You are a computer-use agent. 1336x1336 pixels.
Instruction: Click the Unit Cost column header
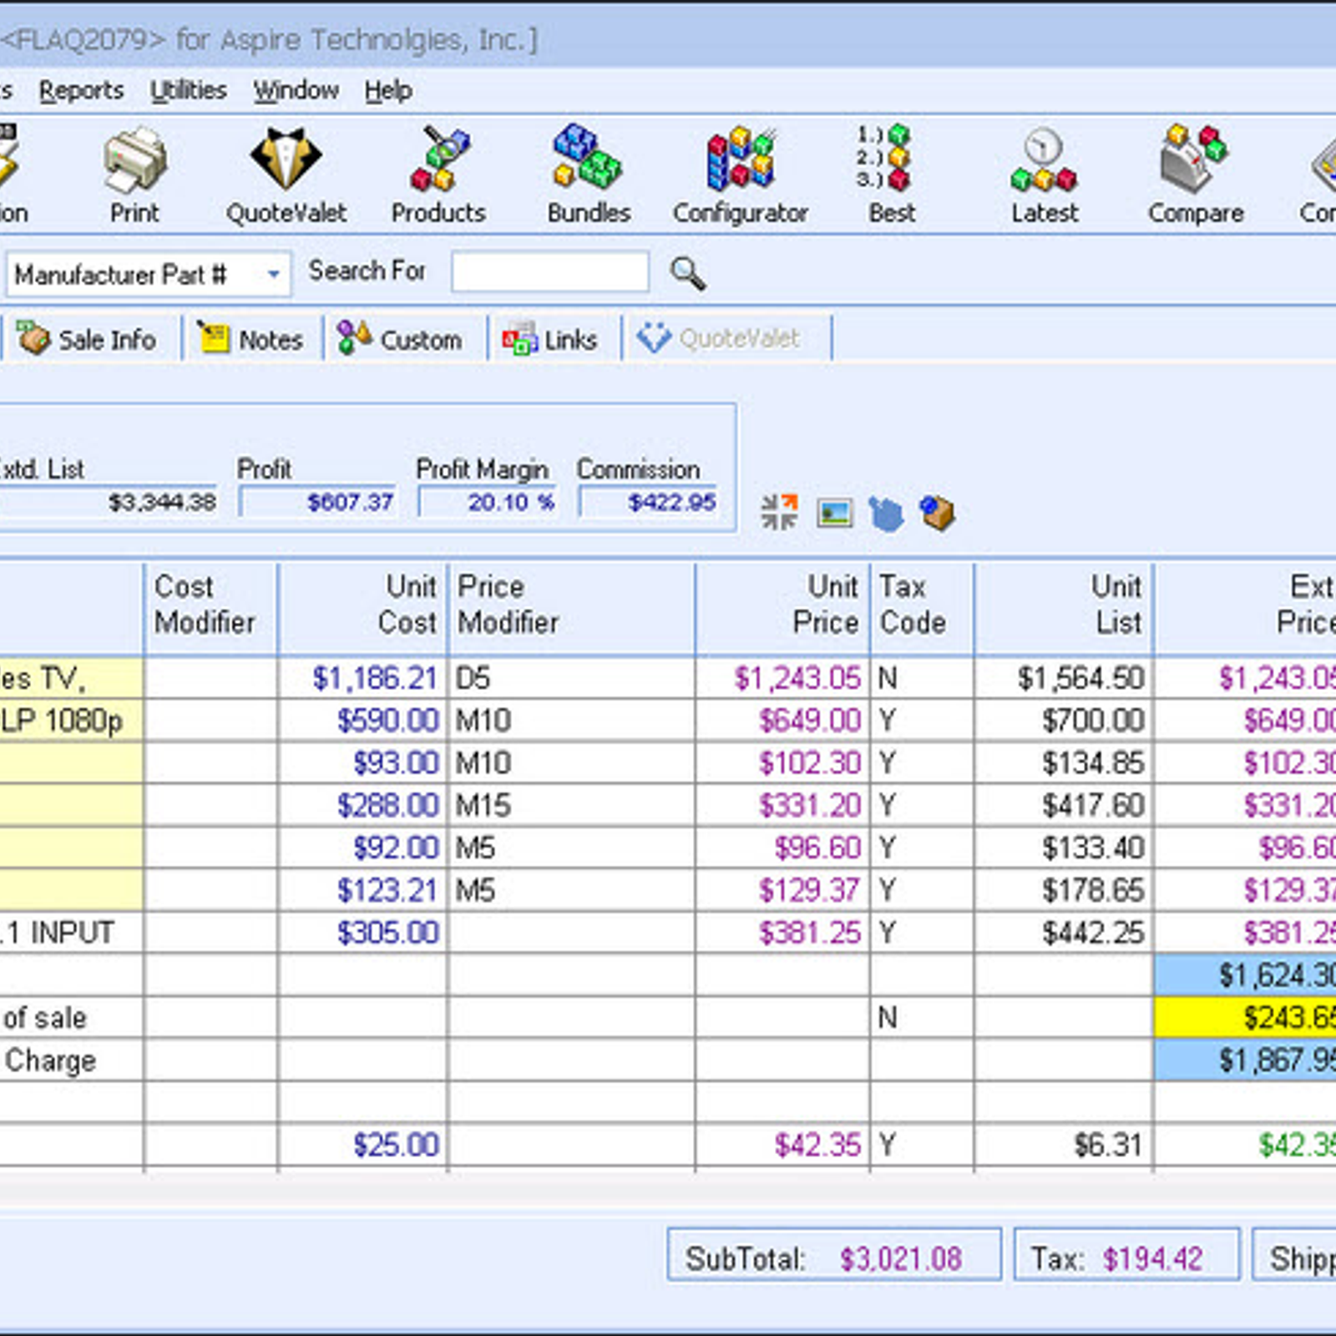(x=363, y=609)
